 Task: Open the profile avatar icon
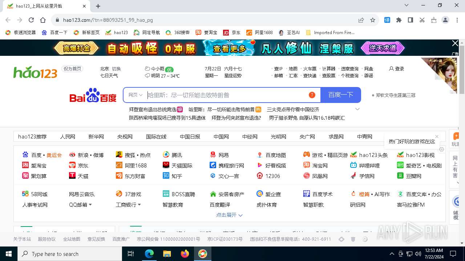[445, 20]
